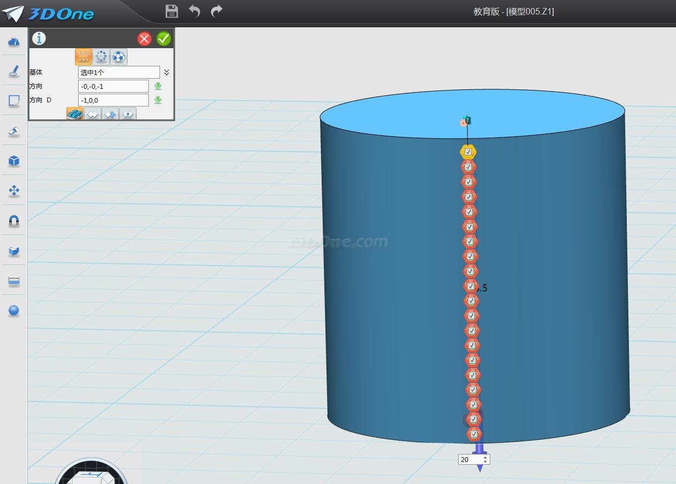Redo the last undone action
The width and height of the screenshot is (676, 484).
[x=216, y=11]
